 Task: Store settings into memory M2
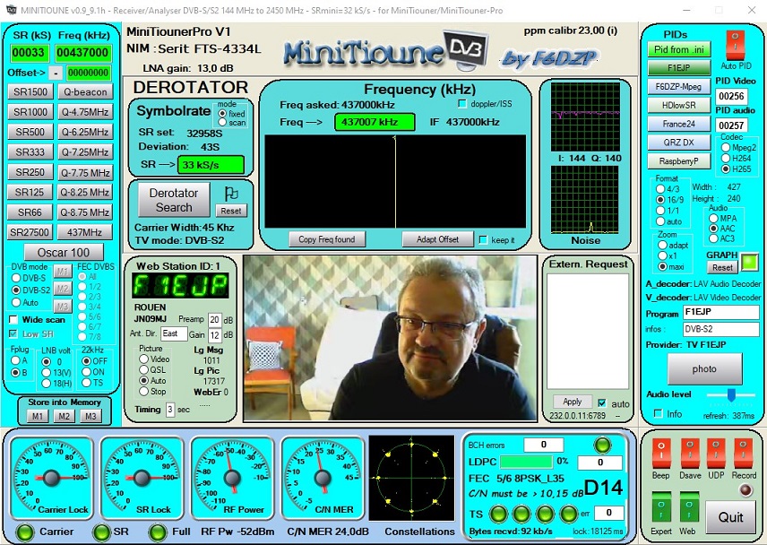pos(64,416)
